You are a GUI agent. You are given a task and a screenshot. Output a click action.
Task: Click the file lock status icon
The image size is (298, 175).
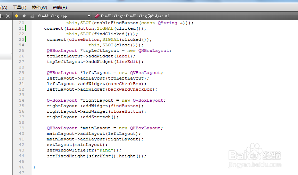pos(33,16)
